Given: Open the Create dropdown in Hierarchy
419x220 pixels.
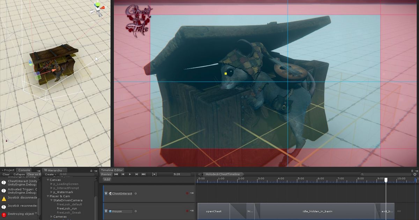Looking at the screenshot, I should click(50, 174).
